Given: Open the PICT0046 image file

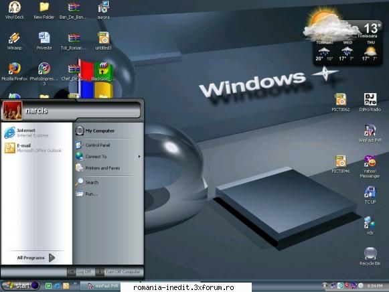Looking at the screenshot, I should coord(341,163).
